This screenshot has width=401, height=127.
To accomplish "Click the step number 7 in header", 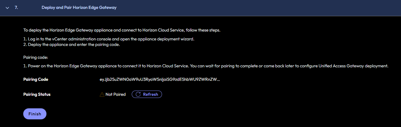I will pos(16,8).
